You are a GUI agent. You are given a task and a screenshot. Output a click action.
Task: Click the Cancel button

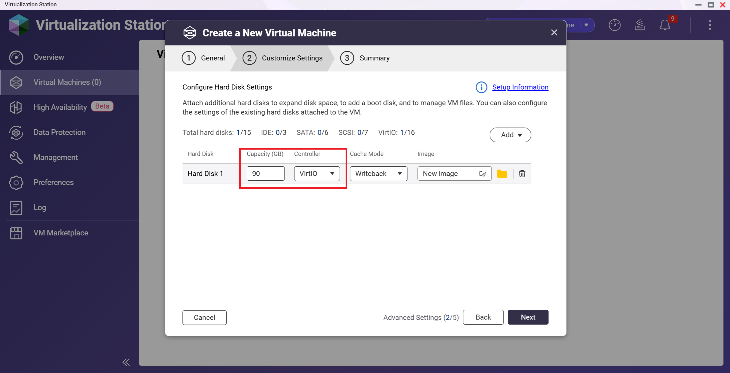205,318
